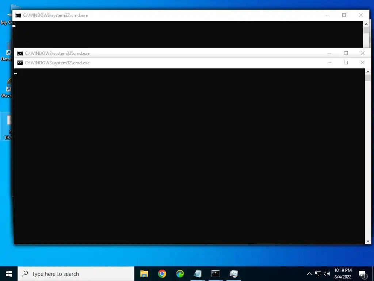Image resolution: width=374 pixels, height=281 pixels.
Task: Click the back cmd window's scroll-up arrow
Action: (366, 24)
